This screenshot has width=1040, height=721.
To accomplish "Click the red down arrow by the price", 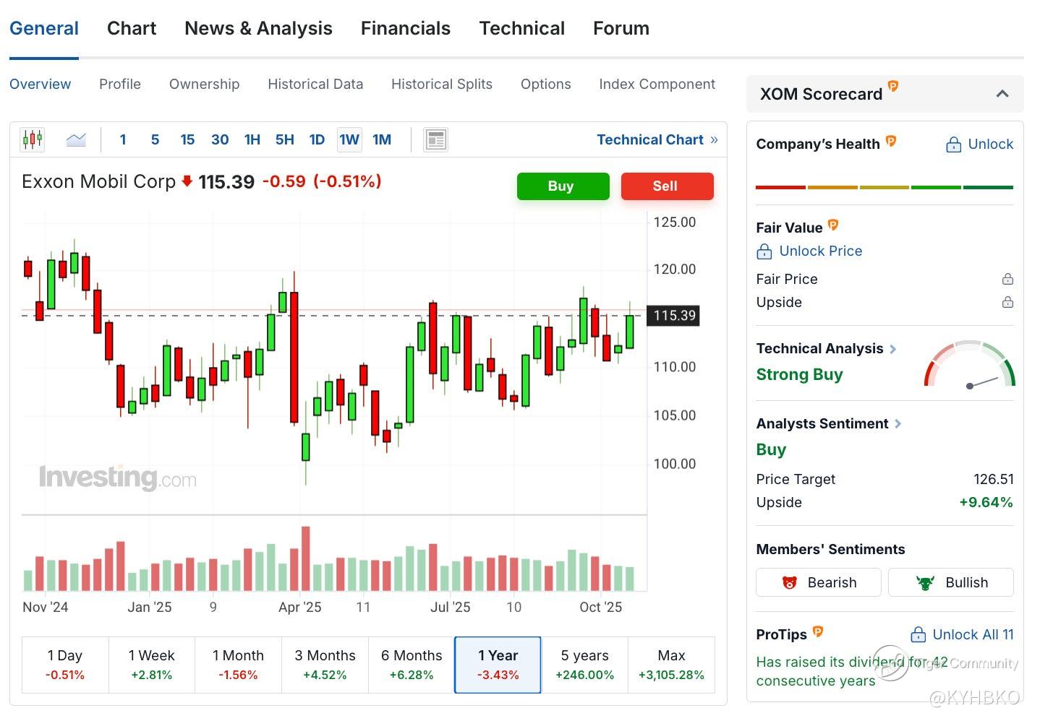I will tap(187, 181).
